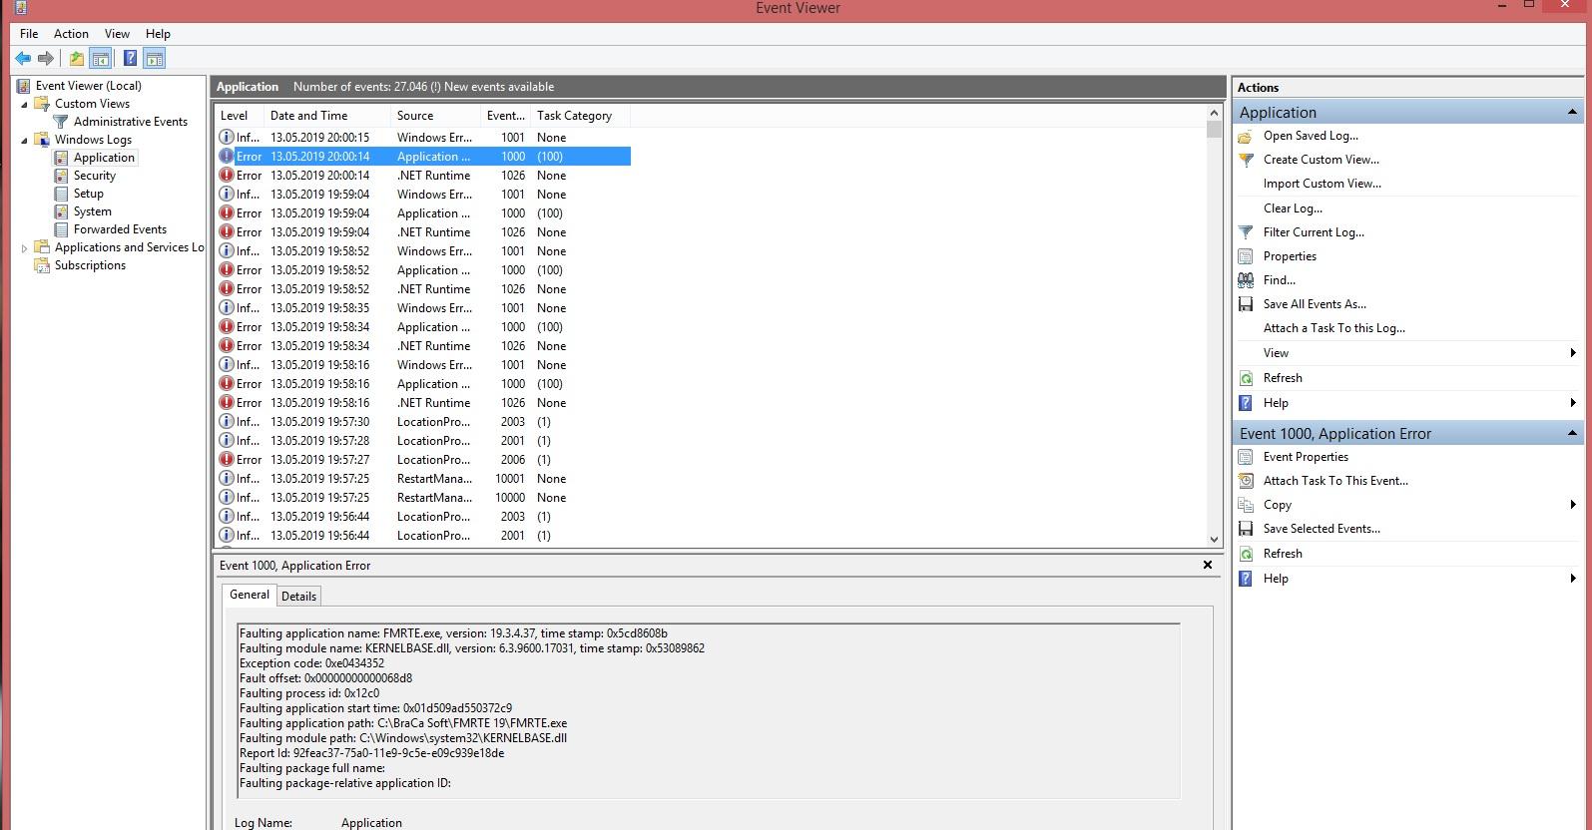1592x830 pixels.
Task: Toggle the Show/Hide Console Tree toolbar icon
Action: [x=100, y=58]
